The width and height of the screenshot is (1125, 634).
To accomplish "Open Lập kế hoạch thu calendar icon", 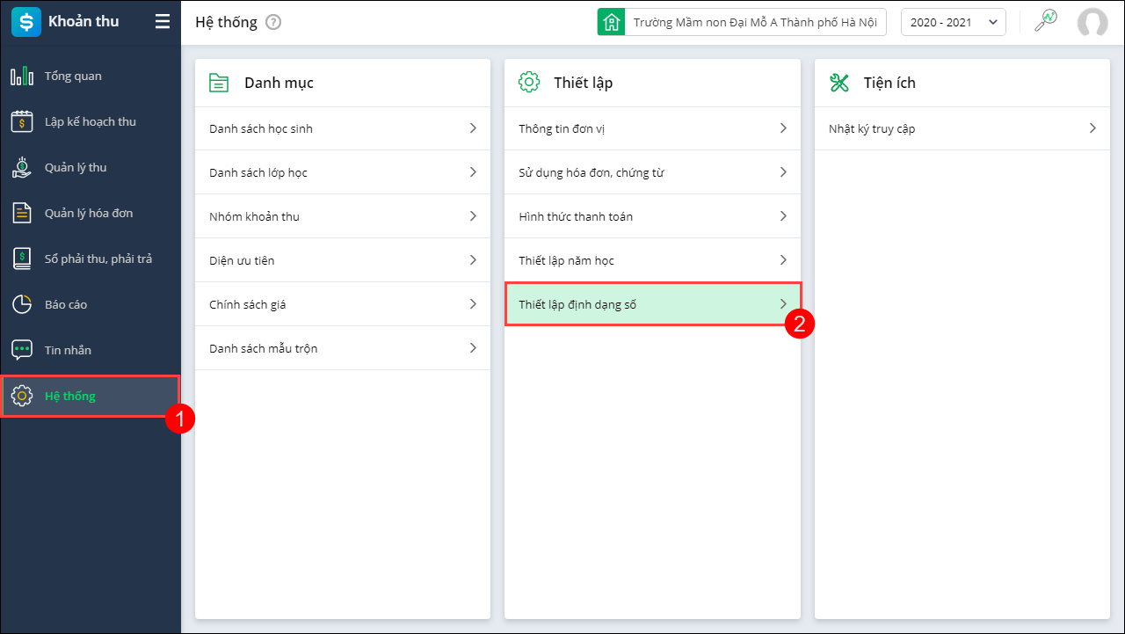I will 22,122.
